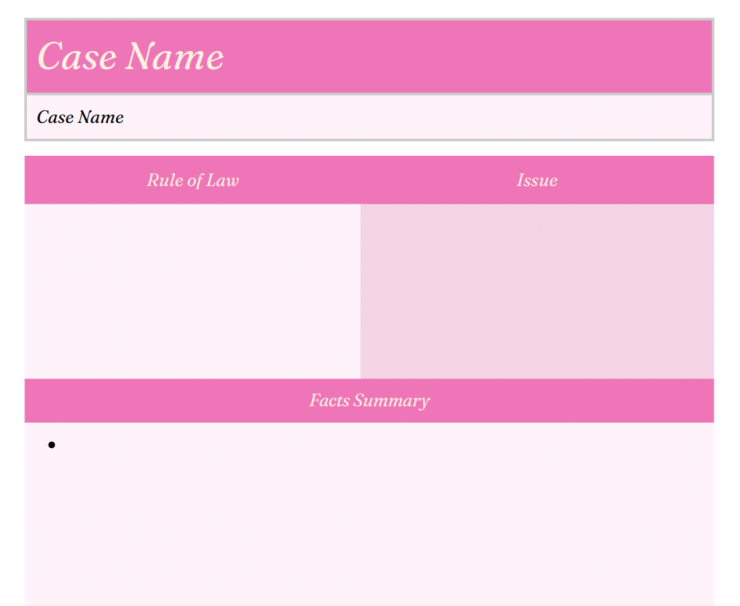Click the word "Case" in the bold black subtitle
This screenshot has height=606, width=740.
click(55, 117)
